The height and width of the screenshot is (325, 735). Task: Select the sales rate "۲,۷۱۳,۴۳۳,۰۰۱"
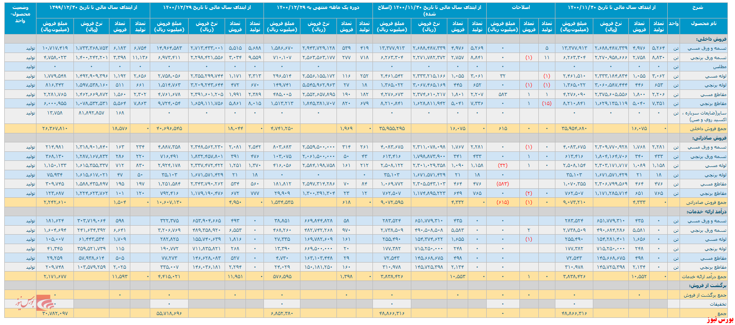tap(207, 48)
